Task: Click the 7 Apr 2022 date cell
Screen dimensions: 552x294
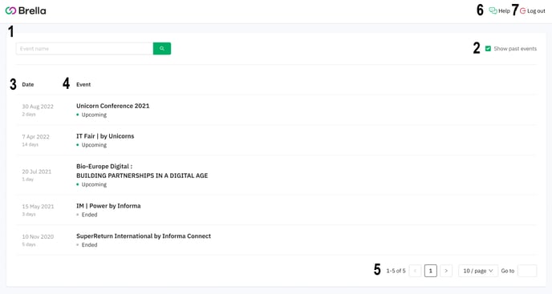Action: 35,137
